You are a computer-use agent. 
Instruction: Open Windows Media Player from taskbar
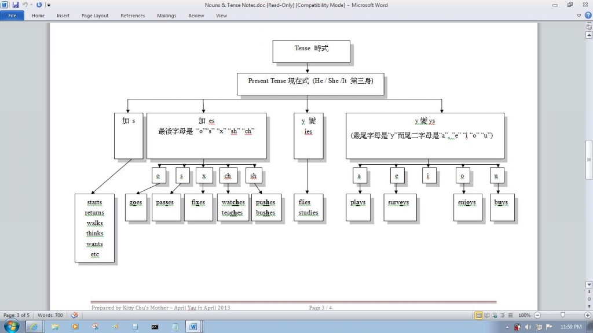click(75, 327)
